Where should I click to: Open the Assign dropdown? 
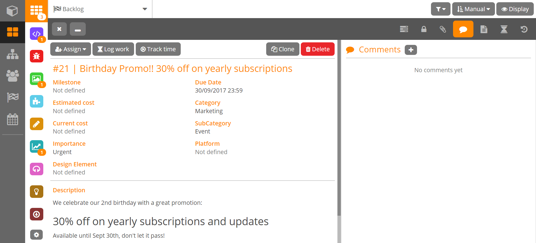pos(70,49)
